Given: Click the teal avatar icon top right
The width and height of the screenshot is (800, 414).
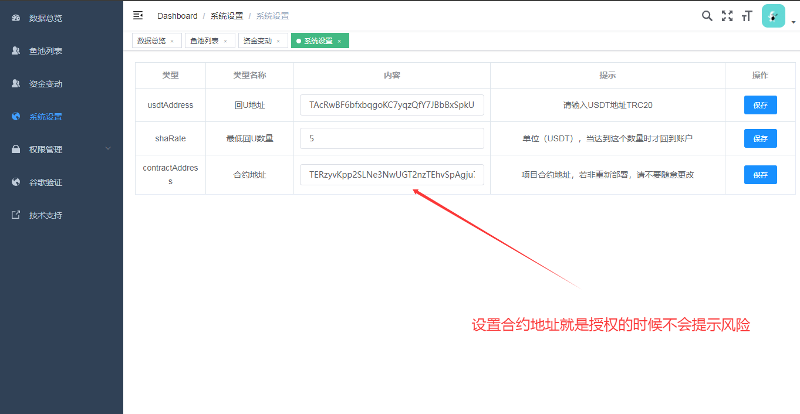Looking at the screenshot, I should (773, 15).
